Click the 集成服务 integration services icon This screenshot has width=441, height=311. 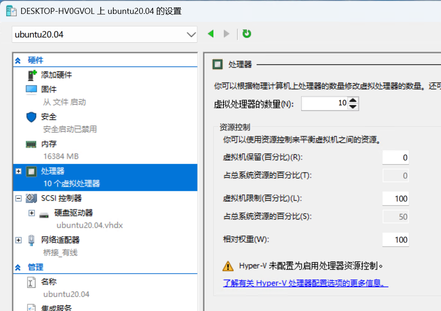(x=31, y=308)
